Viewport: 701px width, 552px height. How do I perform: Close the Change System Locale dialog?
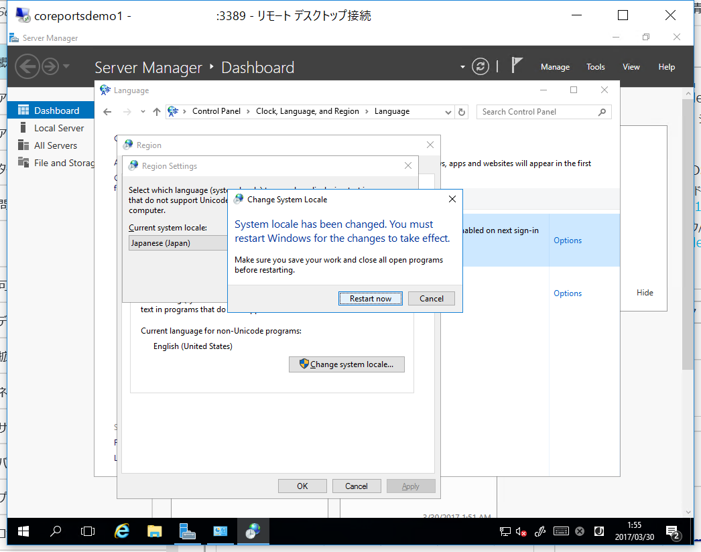(452, 200)
